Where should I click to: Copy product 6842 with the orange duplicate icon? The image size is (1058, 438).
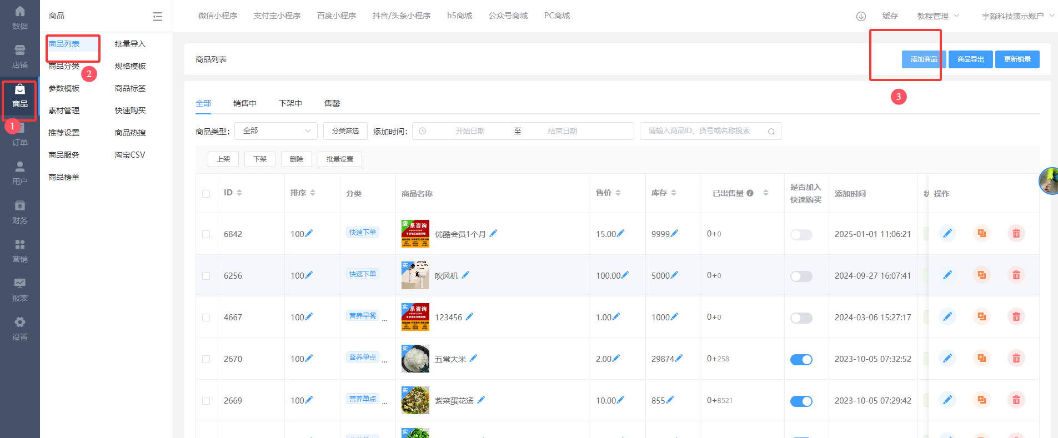click(x=982, y=233)
